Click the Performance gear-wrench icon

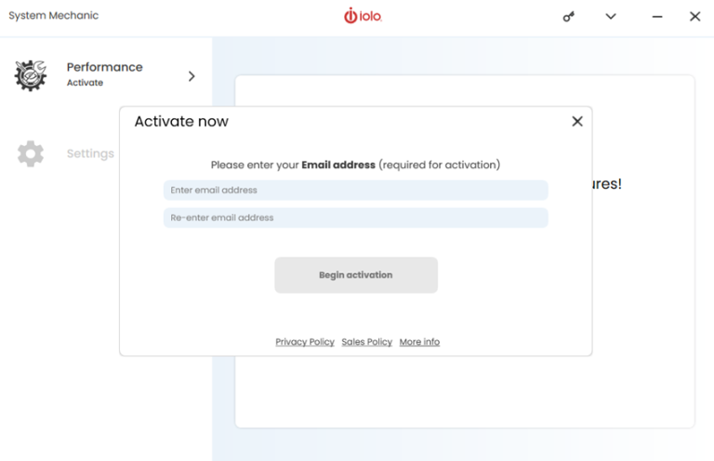click(x=31, y=74)
